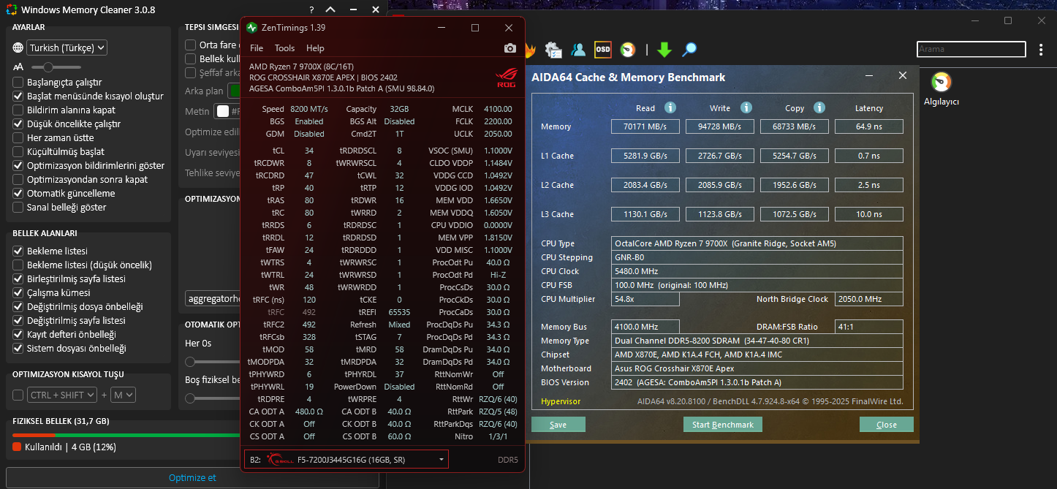Click the info icon next to Read
The image size is (1057, 489).
[670, 107]
